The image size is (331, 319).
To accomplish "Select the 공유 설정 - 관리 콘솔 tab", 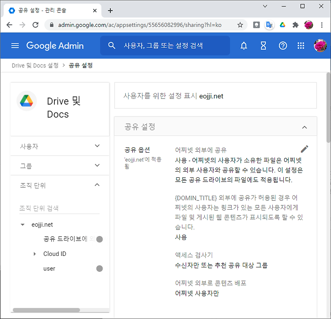I will point(53,10).
